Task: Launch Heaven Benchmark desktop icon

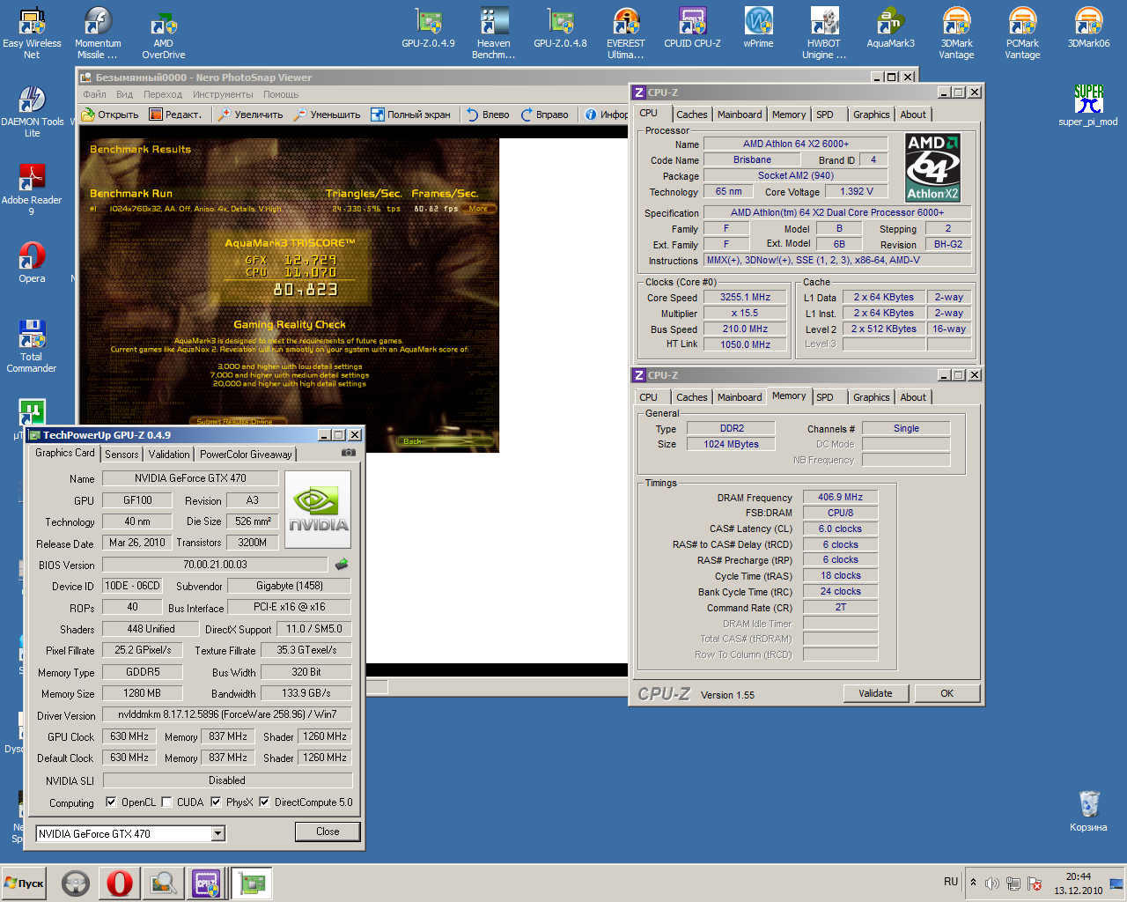Action: pos(494,33)
